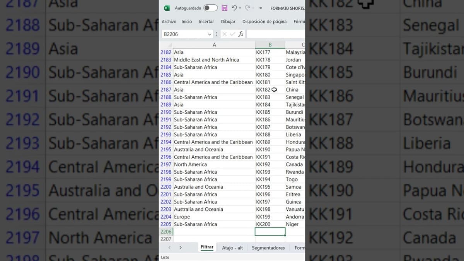
Task: Go to previous sheet arrow
Action: click(x=169, y=248)
